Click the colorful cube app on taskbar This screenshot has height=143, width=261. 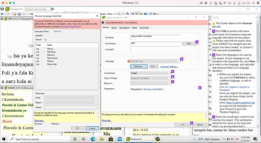point(158,139)
